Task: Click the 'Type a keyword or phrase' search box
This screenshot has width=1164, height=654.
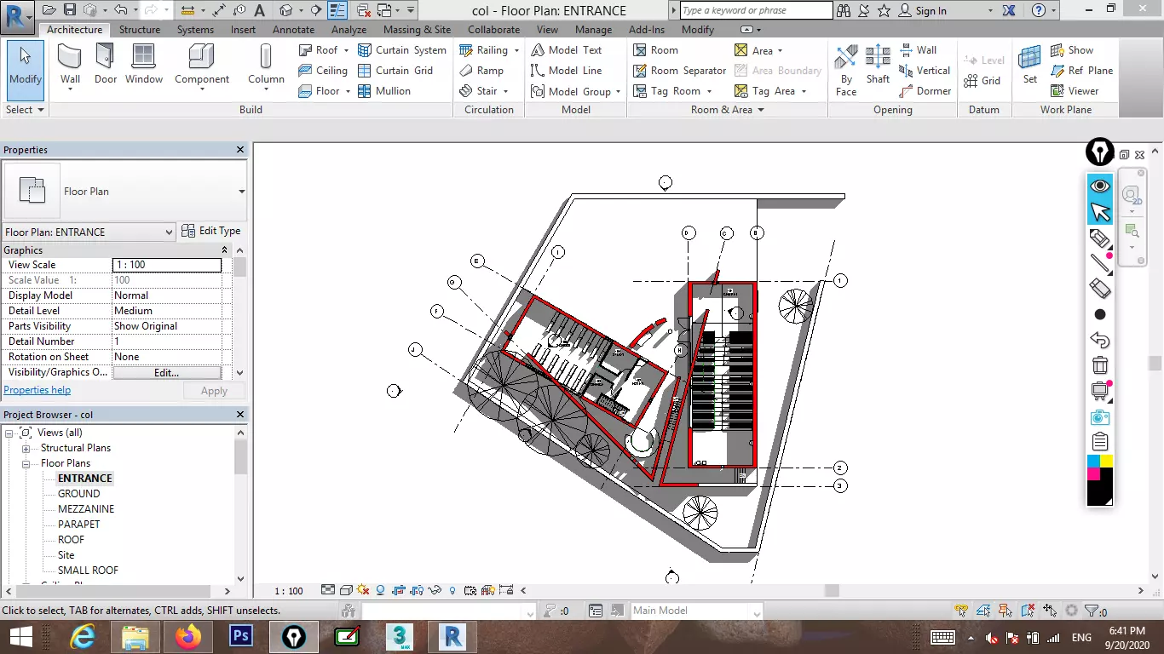Action: tap(756, 10)
